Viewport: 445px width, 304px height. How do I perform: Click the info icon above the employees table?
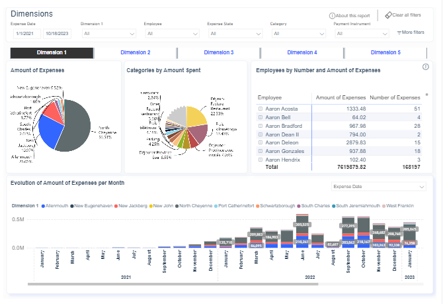[425, 67]
